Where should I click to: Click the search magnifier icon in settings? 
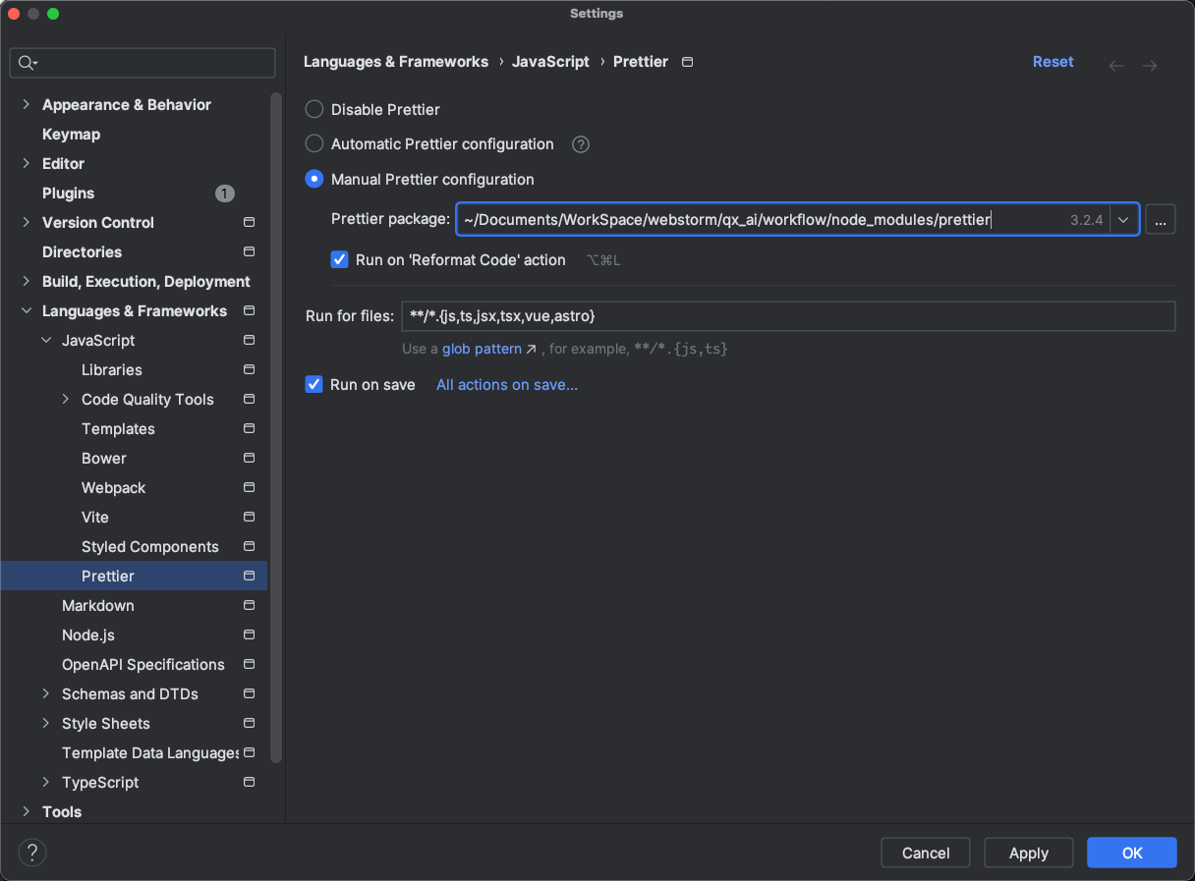coord(26,63)
